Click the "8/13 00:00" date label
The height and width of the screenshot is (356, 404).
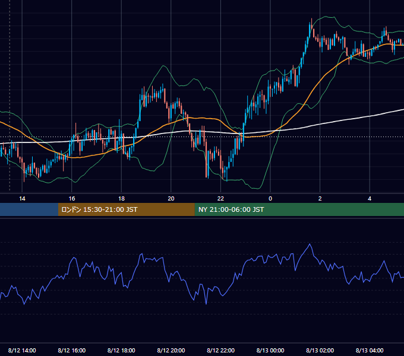pyautogui.click(x=270, y=350)
